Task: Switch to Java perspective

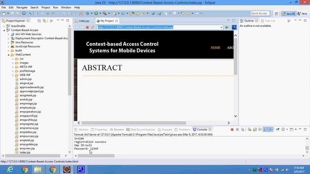Action: point(302,14)
